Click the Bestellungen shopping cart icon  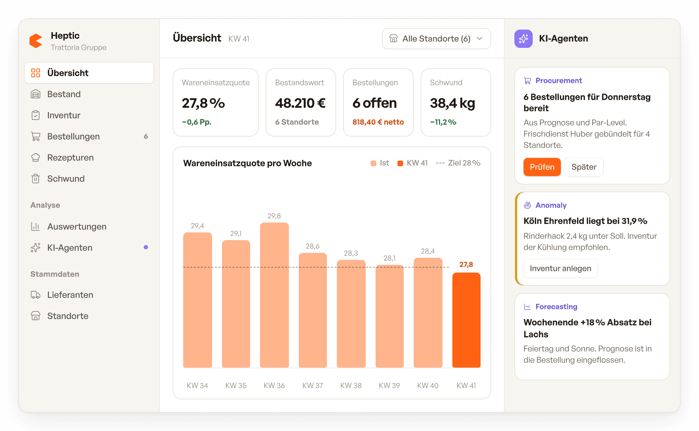coord(36,136)
